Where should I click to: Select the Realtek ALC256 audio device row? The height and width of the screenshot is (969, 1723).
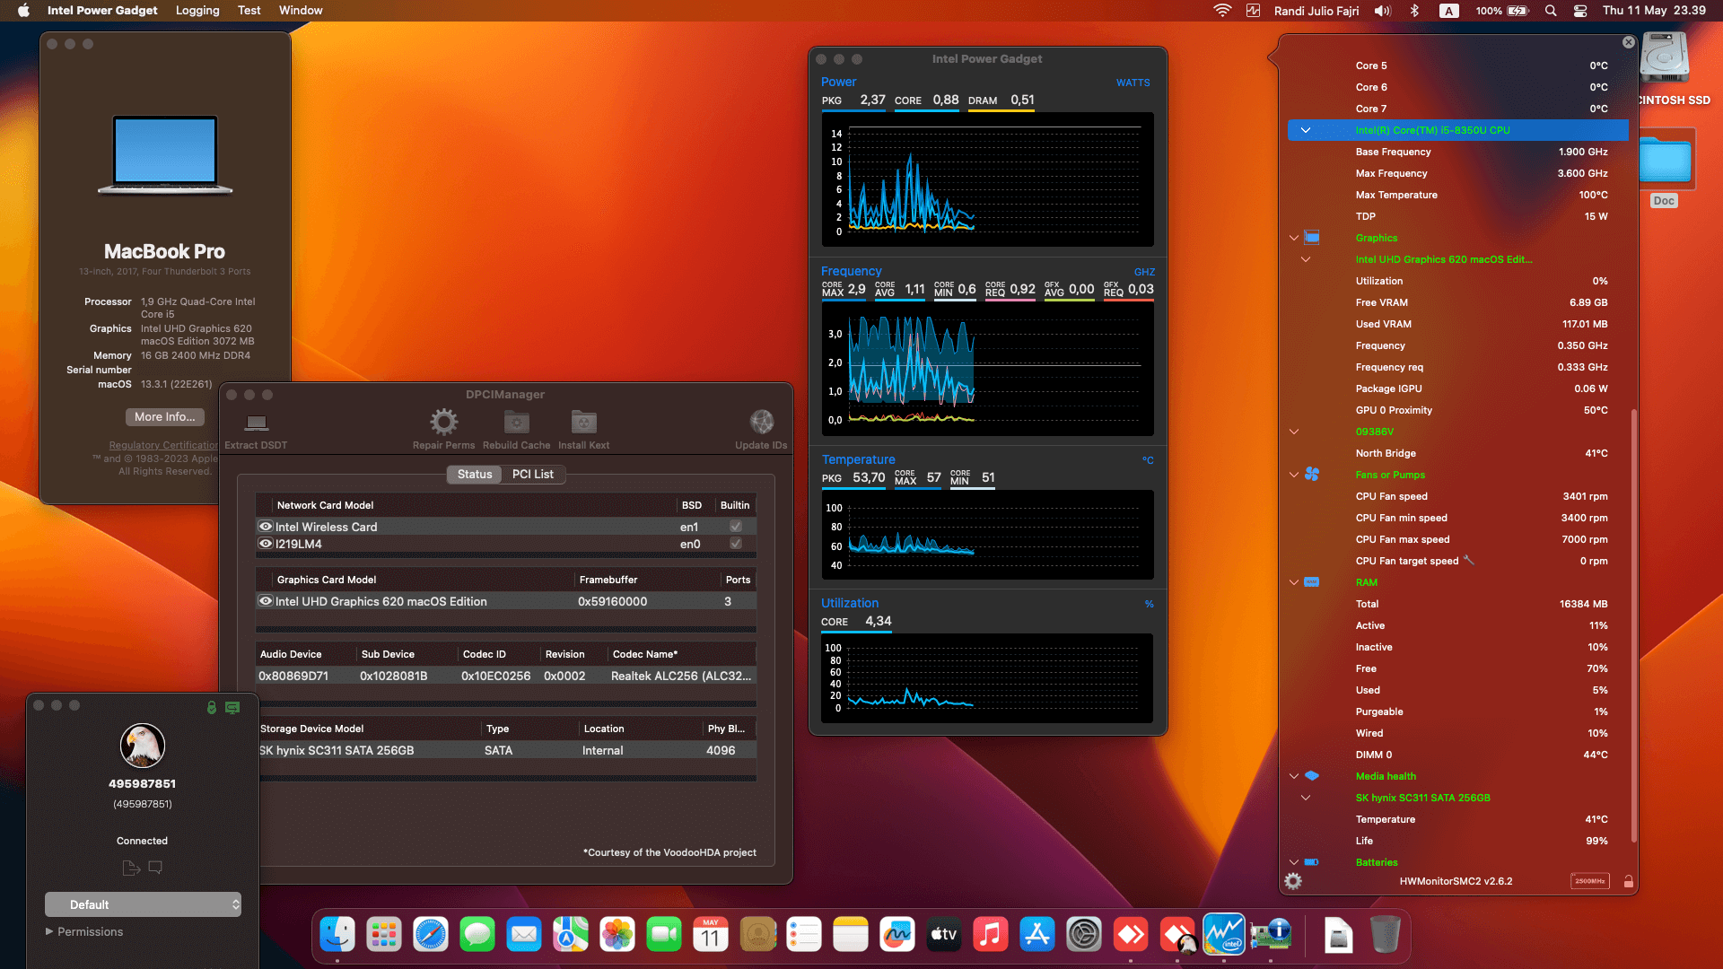pyautogui.click(x=505, y=676)
